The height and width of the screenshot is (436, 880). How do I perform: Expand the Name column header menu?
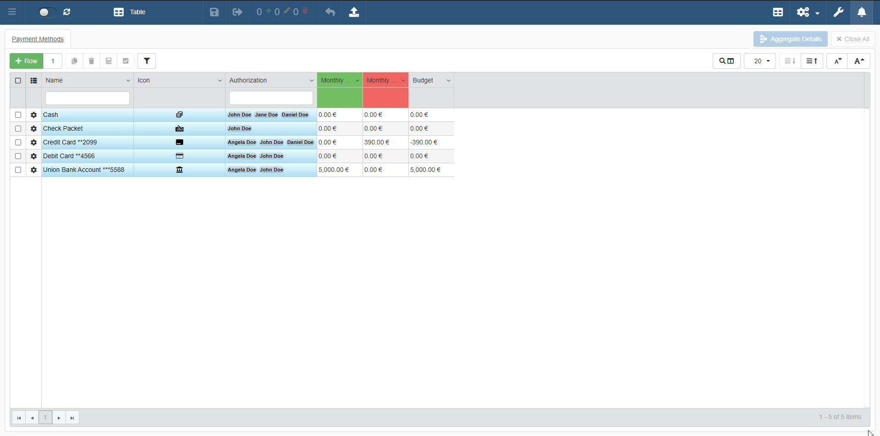[x=128, y=81]
